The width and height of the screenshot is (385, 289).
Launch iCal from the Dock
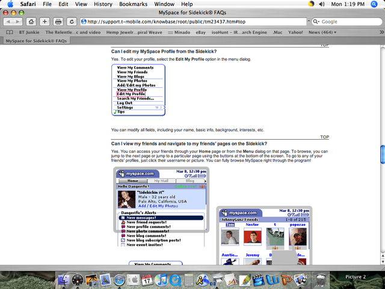[x=147, y=280]
